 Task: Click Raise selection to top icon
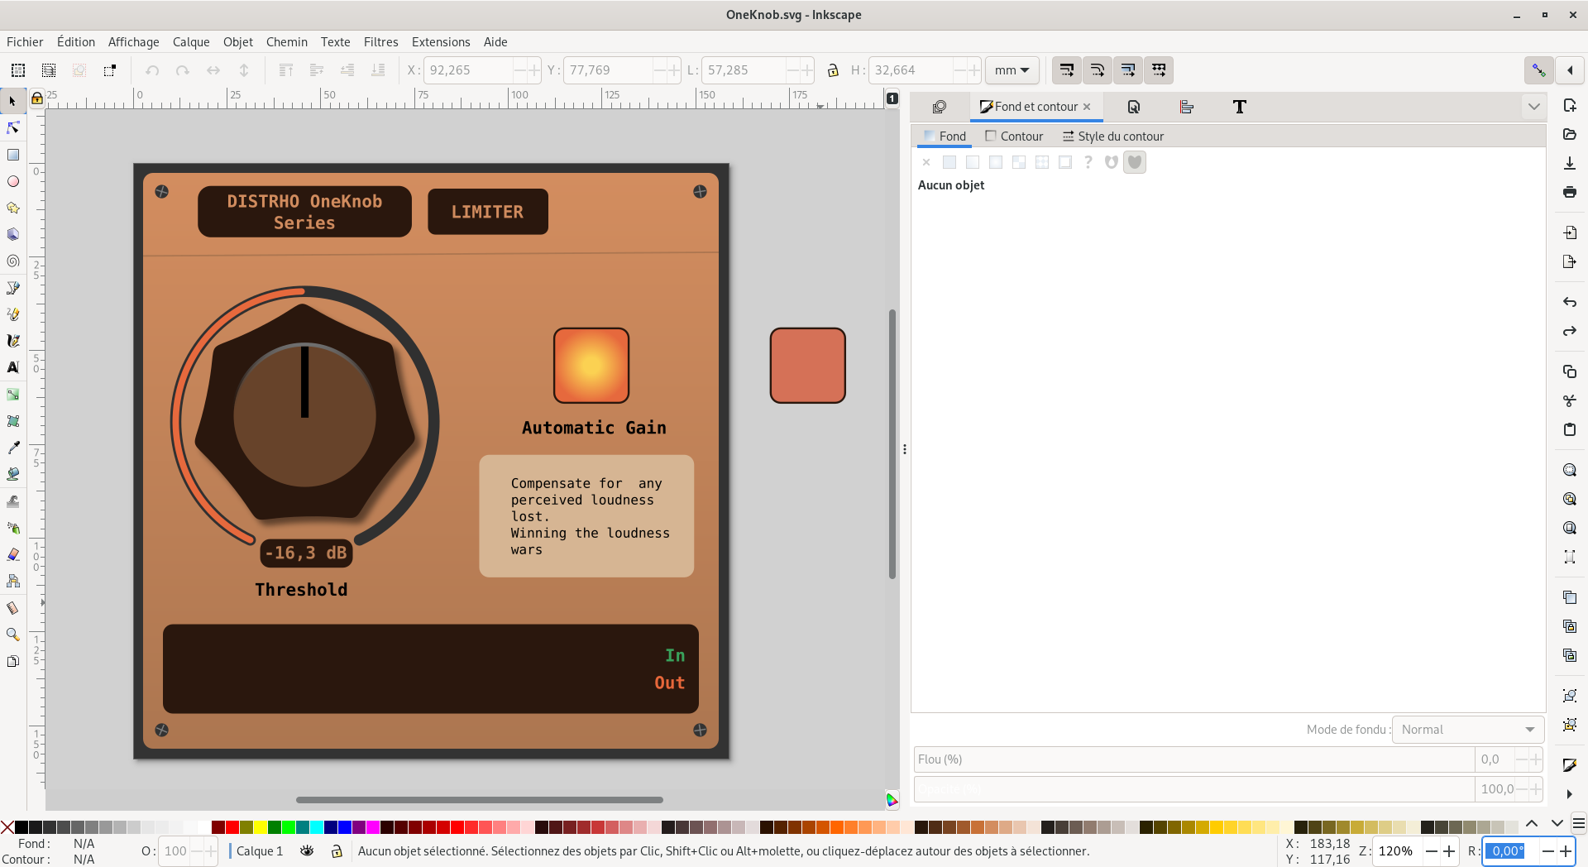pos(286,70)
